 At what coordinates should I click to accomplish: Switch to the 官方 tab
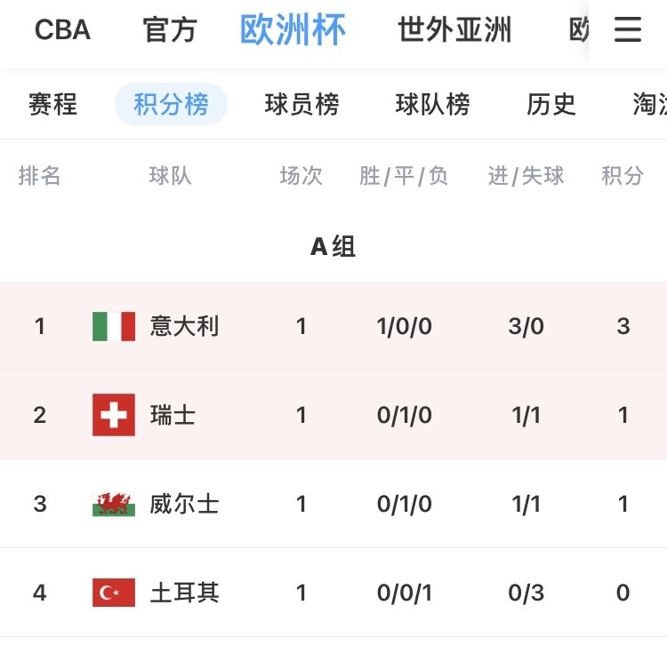[170, 30]
